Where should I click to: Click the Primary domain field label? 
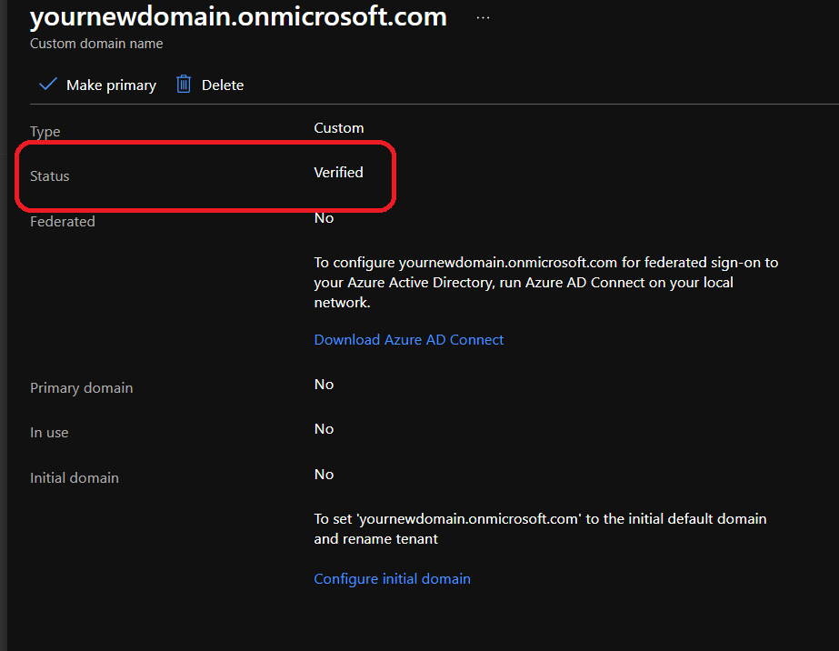pos(81,388)
